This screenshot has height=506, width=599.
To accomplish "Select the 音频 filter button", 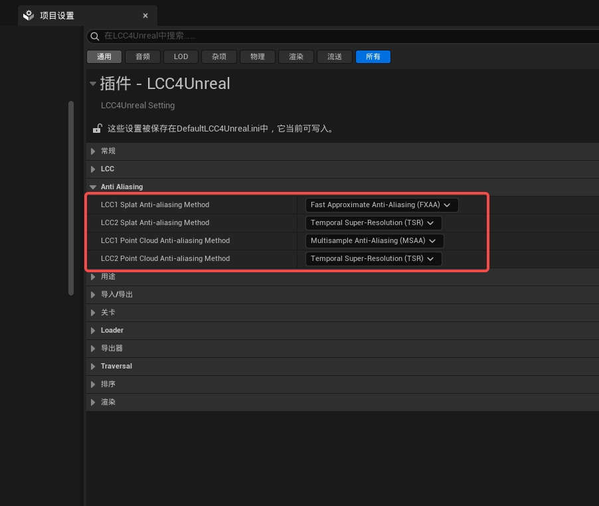I will pyautogui.click(x=143, y=56).
